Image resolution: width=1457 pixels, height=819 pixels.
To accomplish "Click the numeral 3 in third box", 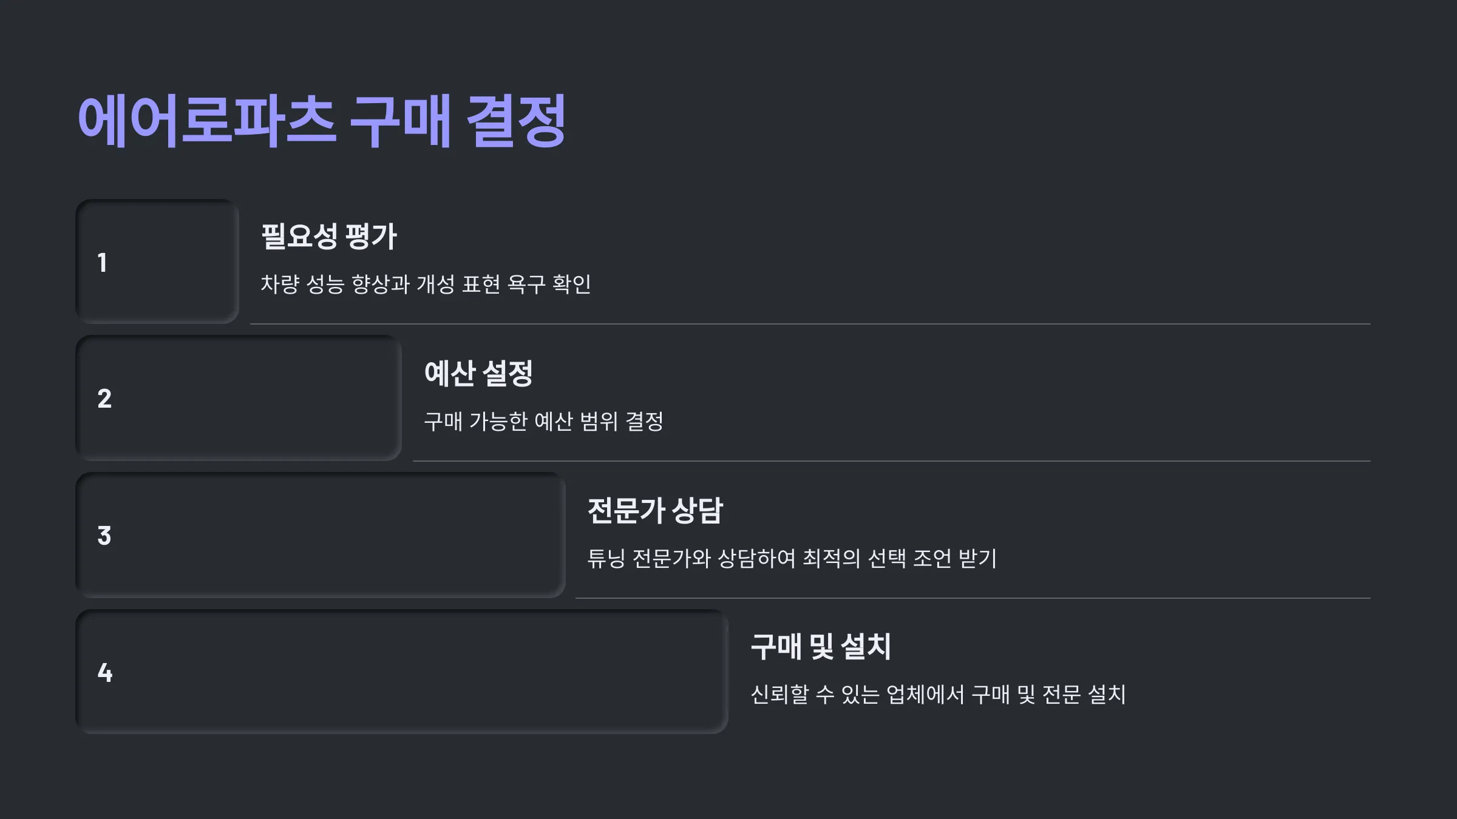I will coord(104,536).
